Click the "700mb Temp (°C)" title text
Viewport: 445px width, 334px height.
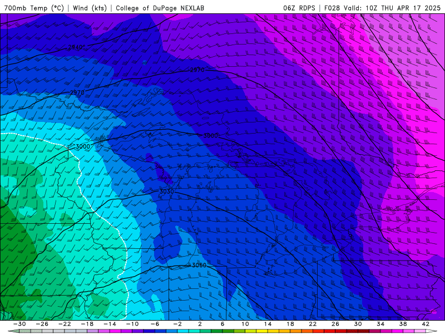click(x=34, y=8)
